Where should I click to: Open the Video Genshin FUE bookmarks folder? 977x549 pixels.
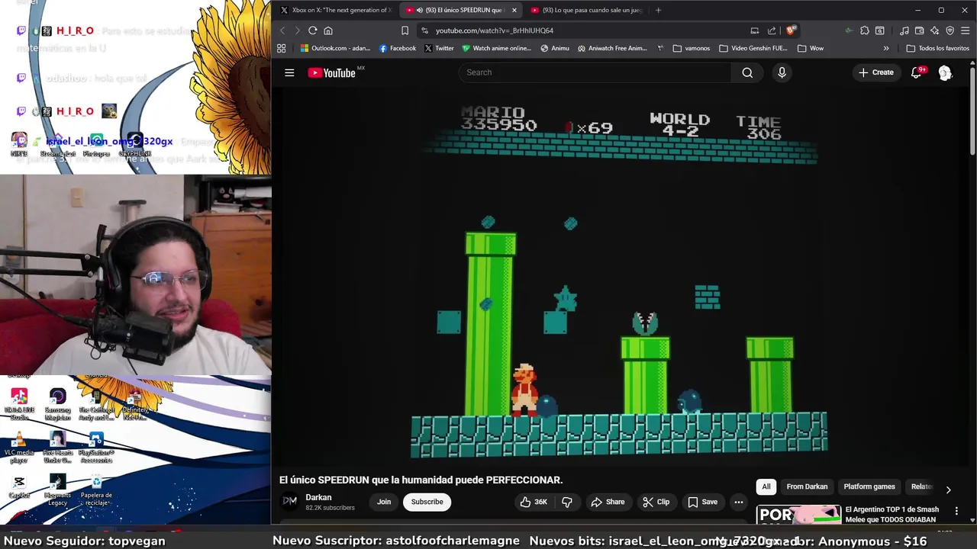click(753, 48)
